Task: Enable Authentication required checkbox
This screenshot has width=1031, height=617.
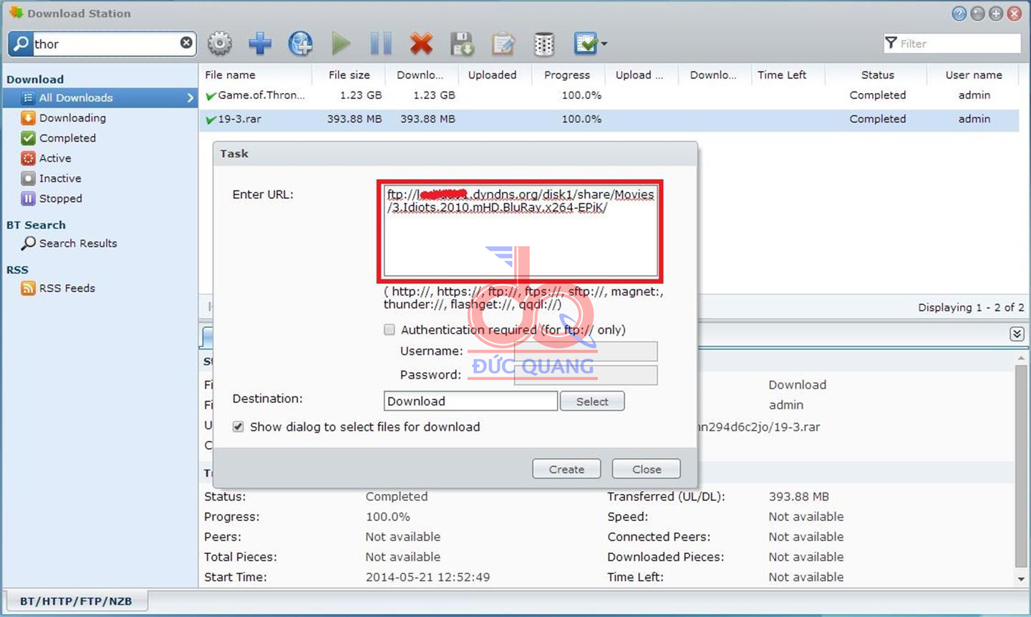Action: pos(389,329)
